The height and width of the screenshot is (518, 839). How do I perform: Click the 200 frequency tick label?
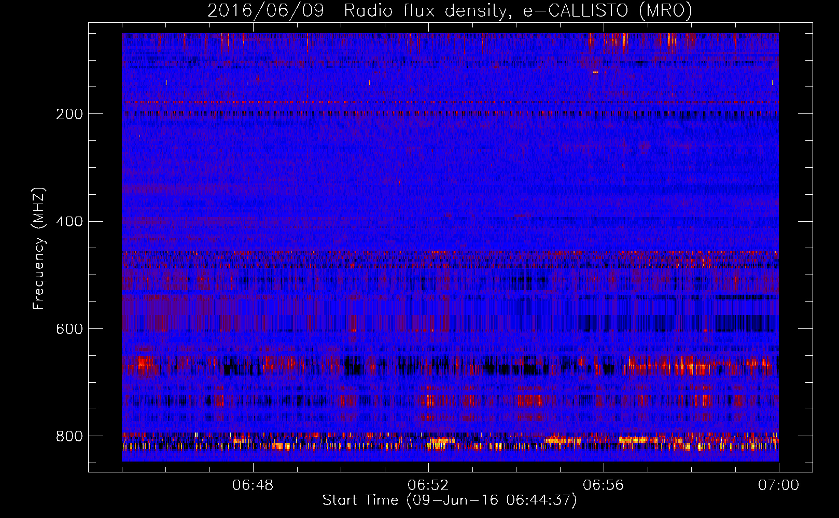[x=69, y=114]
